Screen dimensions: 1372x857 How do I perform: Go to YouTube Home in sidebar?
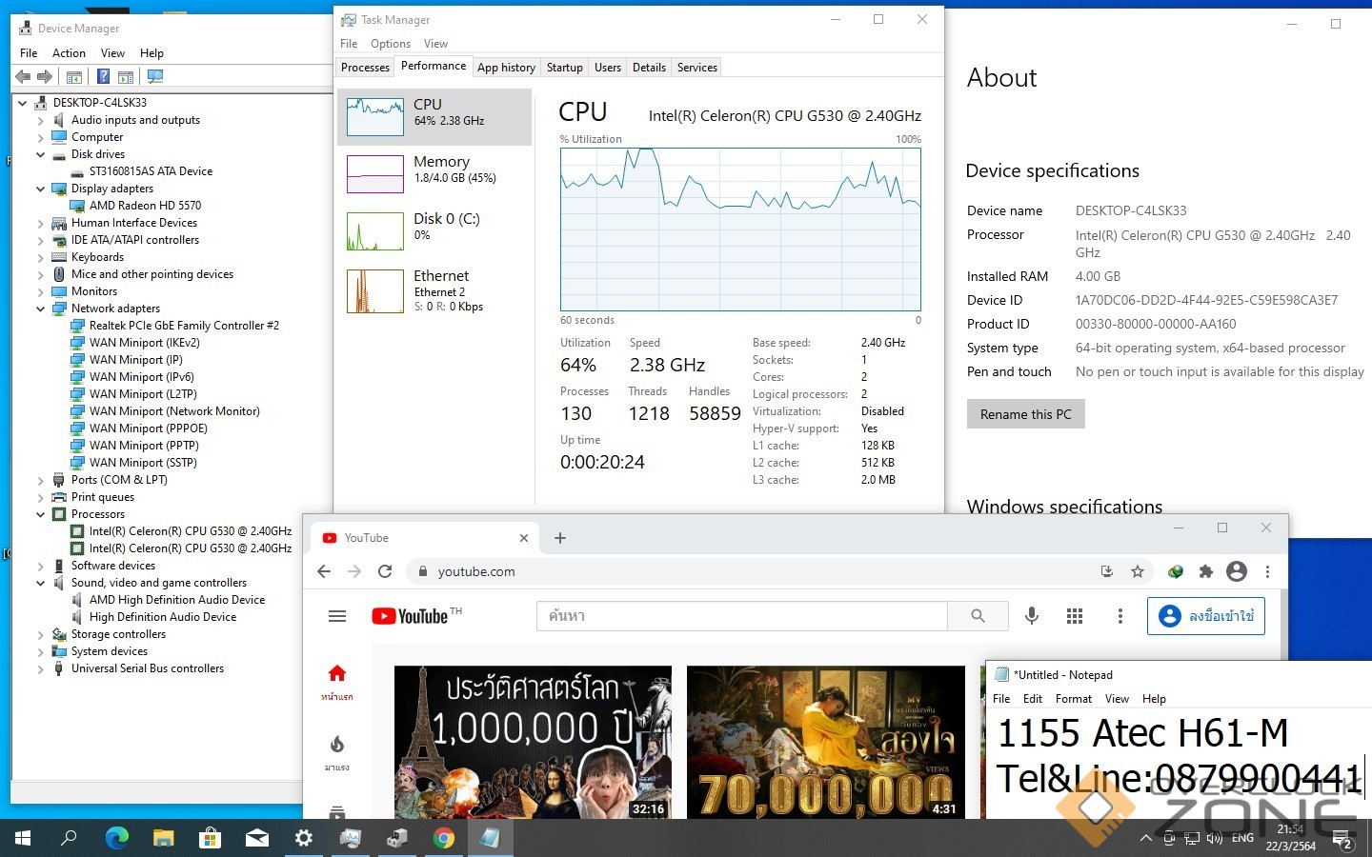337,681
